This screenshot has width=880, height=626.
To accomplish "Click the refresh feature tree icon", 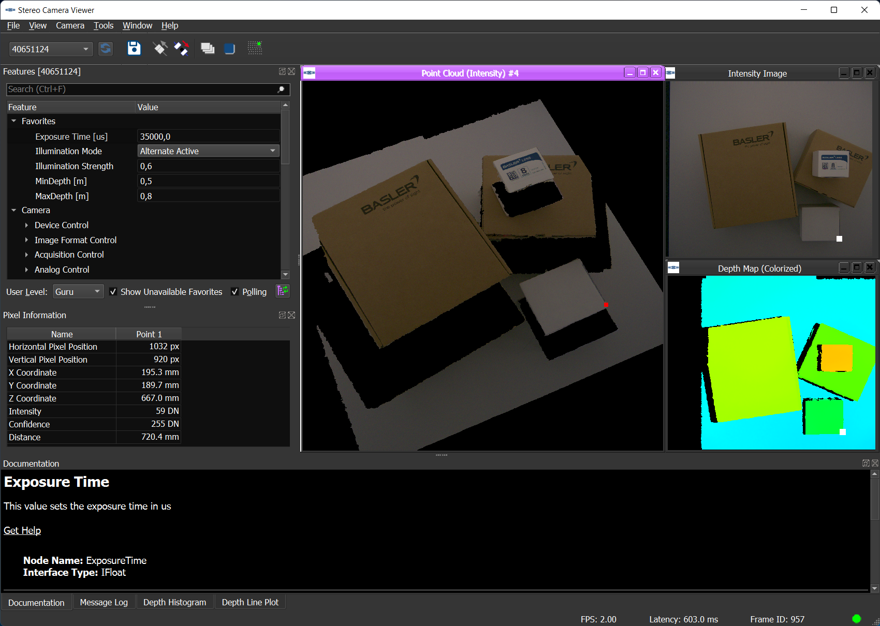I will [283, 291].
